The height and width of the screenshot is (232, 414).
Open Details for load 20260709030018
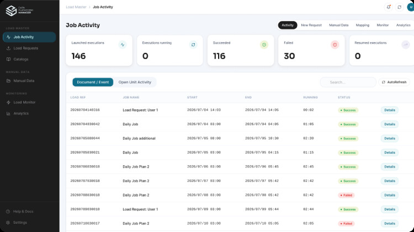[x=390, y=209]
